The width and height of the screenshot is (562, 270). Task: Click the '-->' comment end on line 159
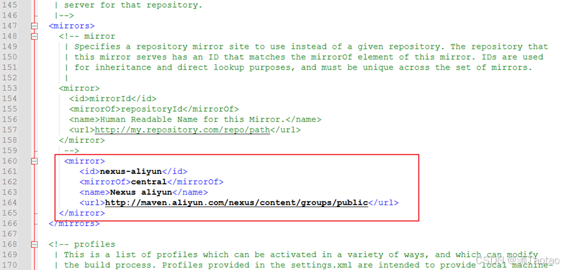pos(71,151)
